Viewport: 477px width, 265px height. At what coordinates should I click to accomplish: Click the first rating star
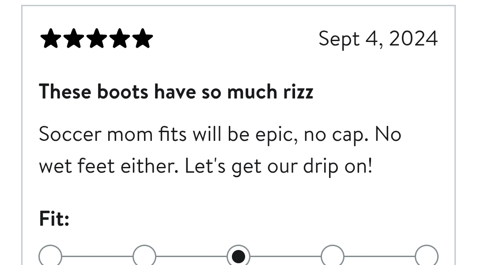click(x=50, y=39)
